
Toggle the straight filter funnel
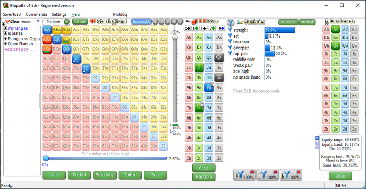pos(230,30)
